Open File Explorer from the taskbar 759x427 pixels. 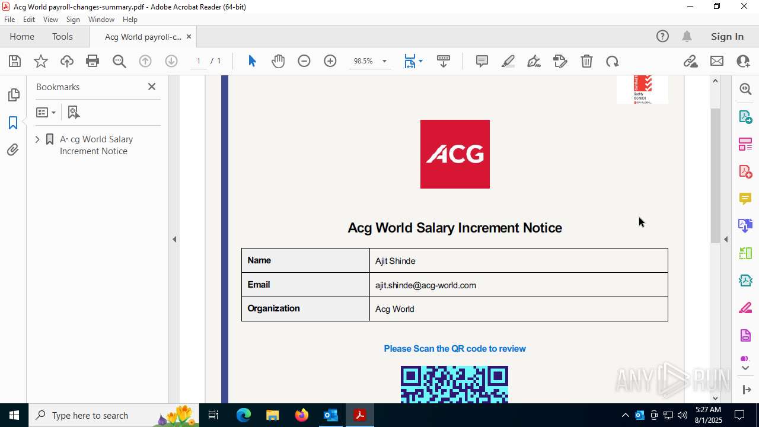pyautogui.click(x=272, y=415)
